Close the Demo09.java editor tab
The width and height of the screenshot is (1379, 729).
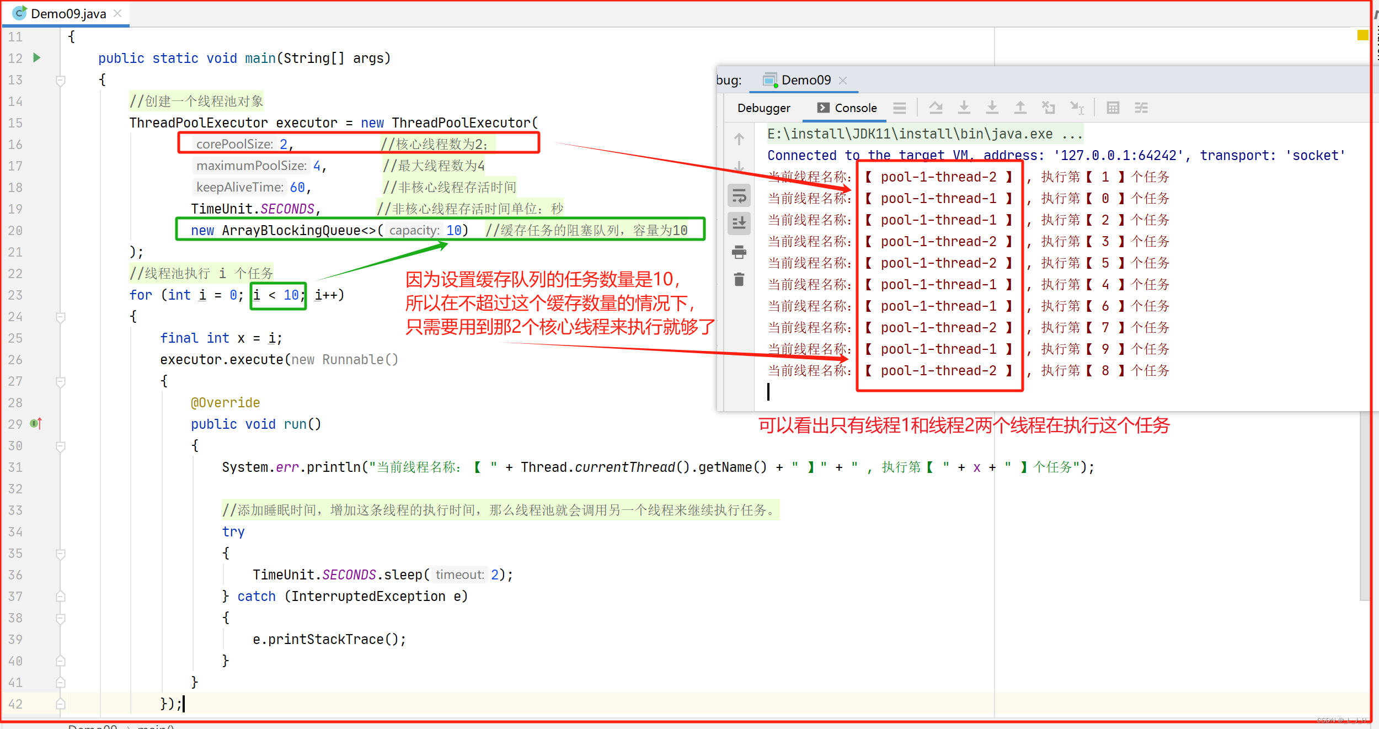pyautogui.click(x=117, y=13)
